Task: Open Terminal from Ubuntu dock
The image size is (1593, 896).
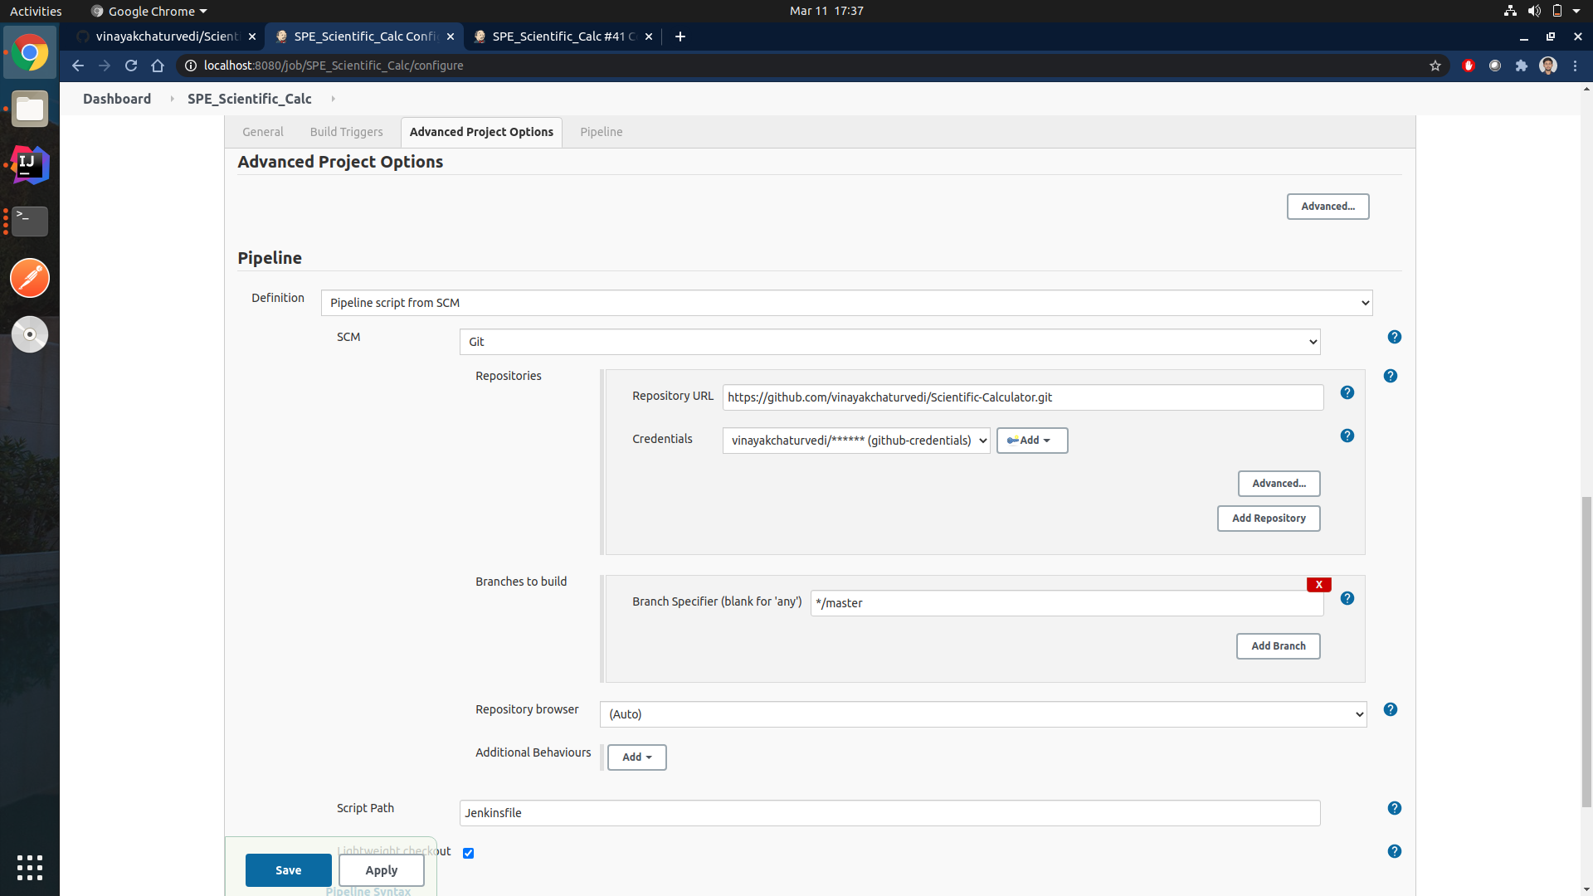Action: [x=30, y=222]
